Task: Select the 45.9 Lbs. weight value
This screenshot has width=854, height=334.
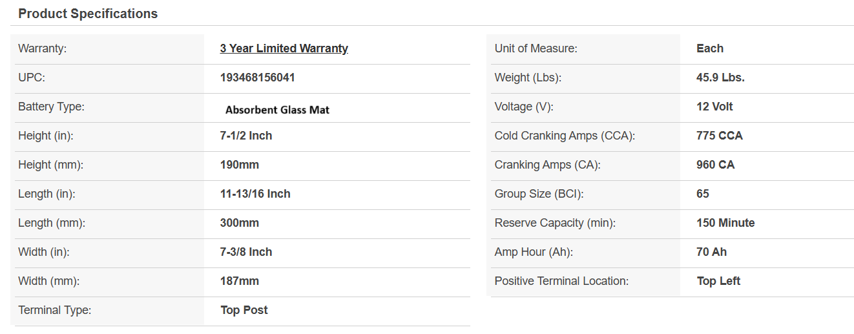Action: point(720,78)
